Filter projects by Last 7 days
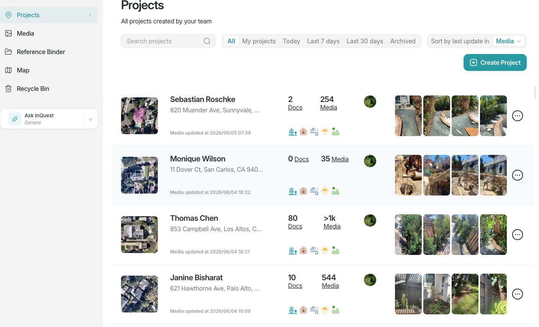This screenshot has height=327, width=539. pyautogui.click(x=323, y=41)
